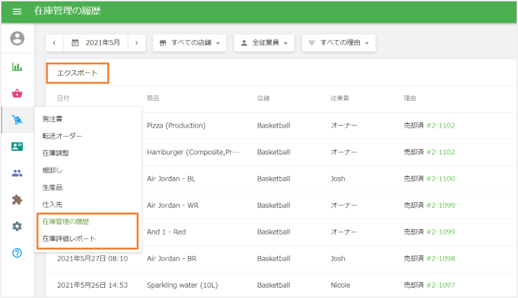Select 在庫調整 from the inventory menu
Screen dimensions: 518x298
[x=55, y=153]
